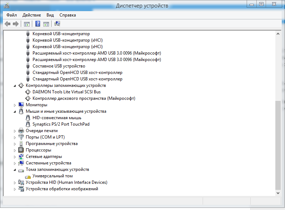285x210 pixels.
Task: Click the DAEMON Tools Virtual SCSI Bus icon
Action: click(28, 92)
